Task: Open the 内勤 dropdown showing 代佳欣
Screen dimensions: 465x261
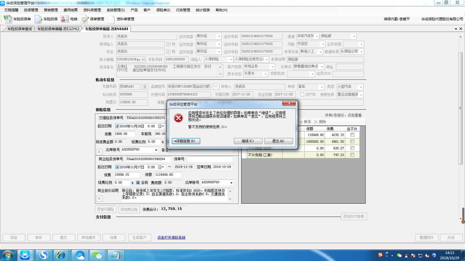Action: [x=323, y=44]
